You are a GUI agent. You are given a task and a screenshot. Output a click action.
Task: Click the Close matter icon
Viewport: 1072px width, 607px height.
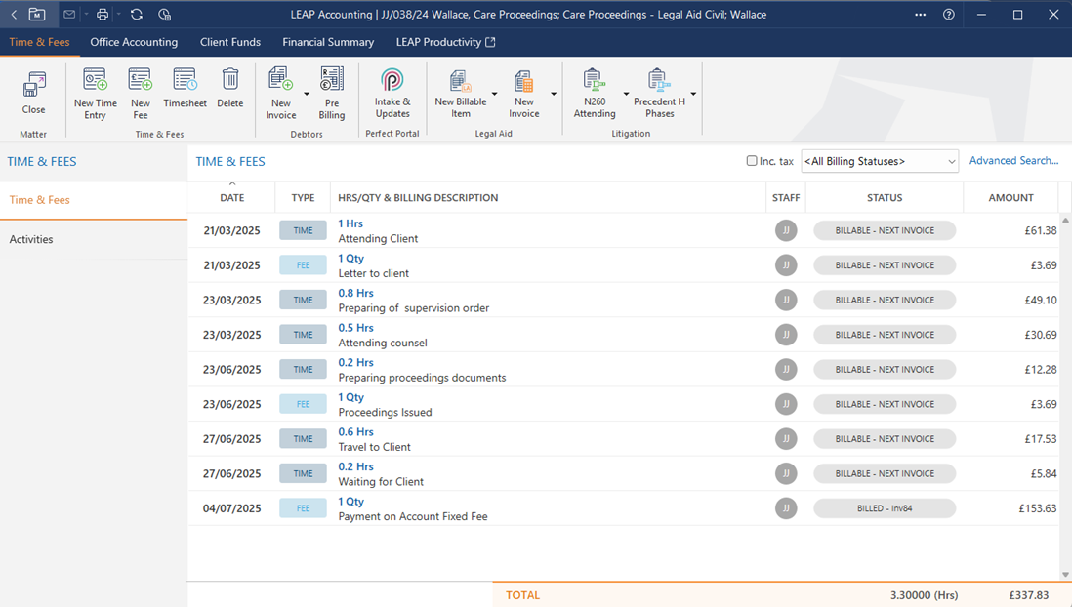coord(34,85)
